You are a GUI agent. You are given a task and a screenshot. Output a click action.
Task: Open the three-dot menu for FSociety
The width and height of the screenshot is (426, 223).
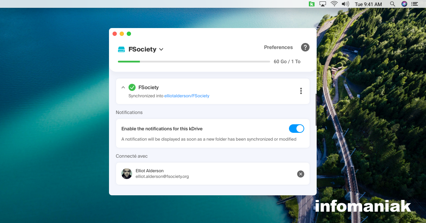click(301, 91)
